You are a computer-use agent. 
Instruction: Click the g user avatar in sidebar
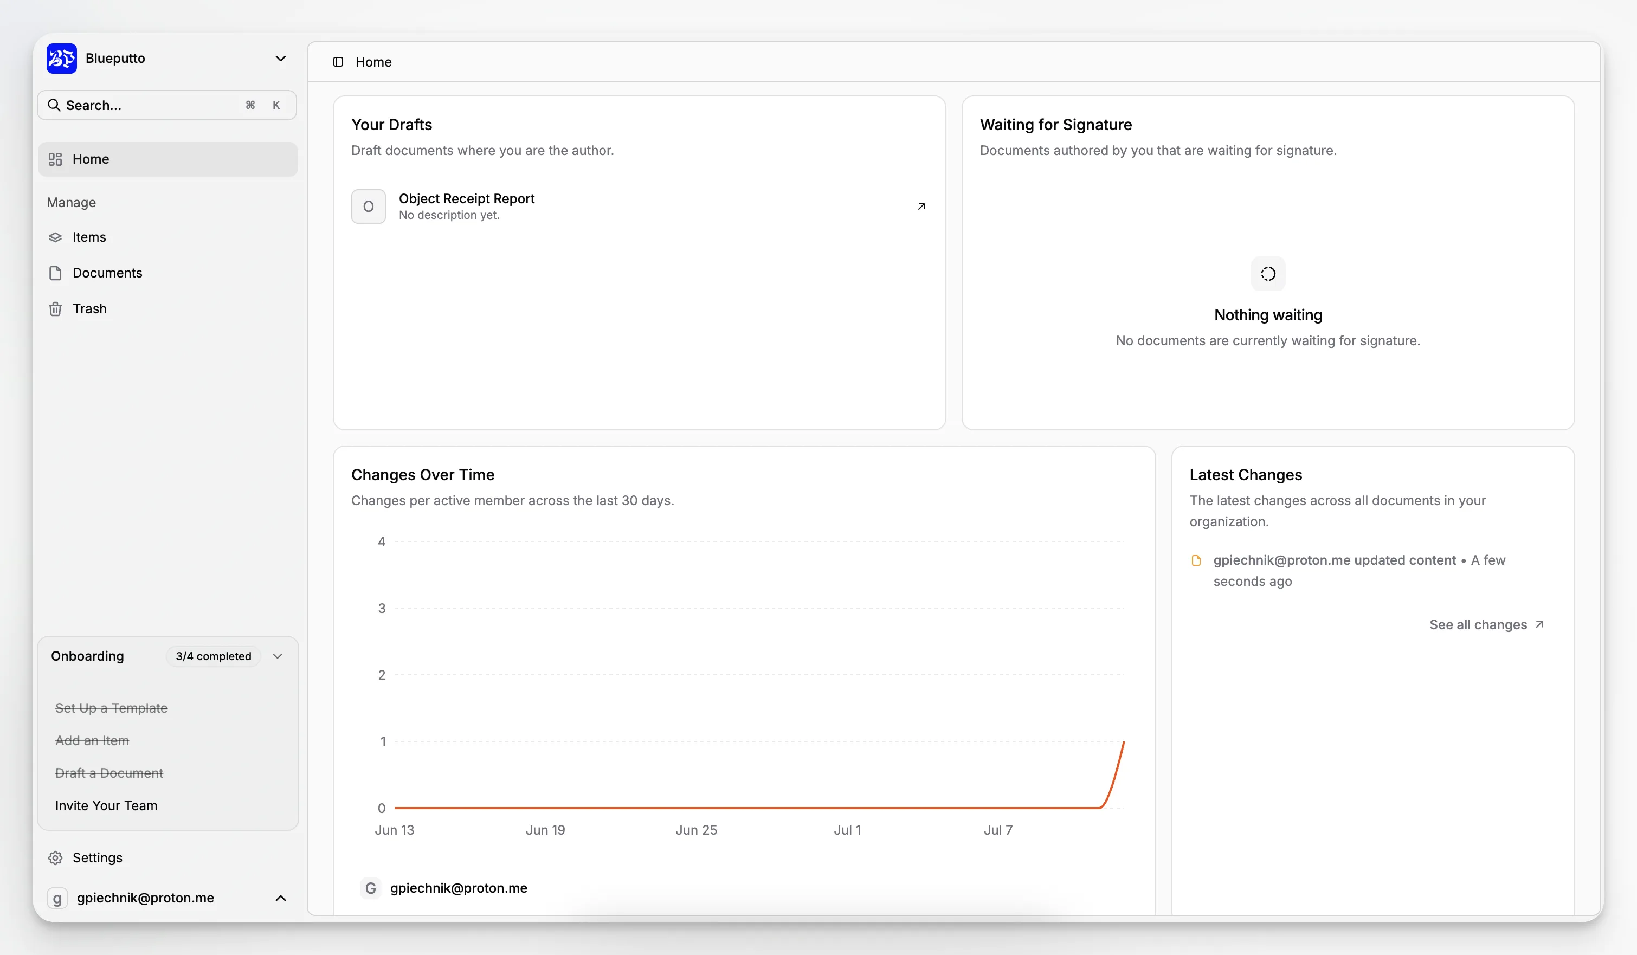pyautogui.click(x=57, y=898)
